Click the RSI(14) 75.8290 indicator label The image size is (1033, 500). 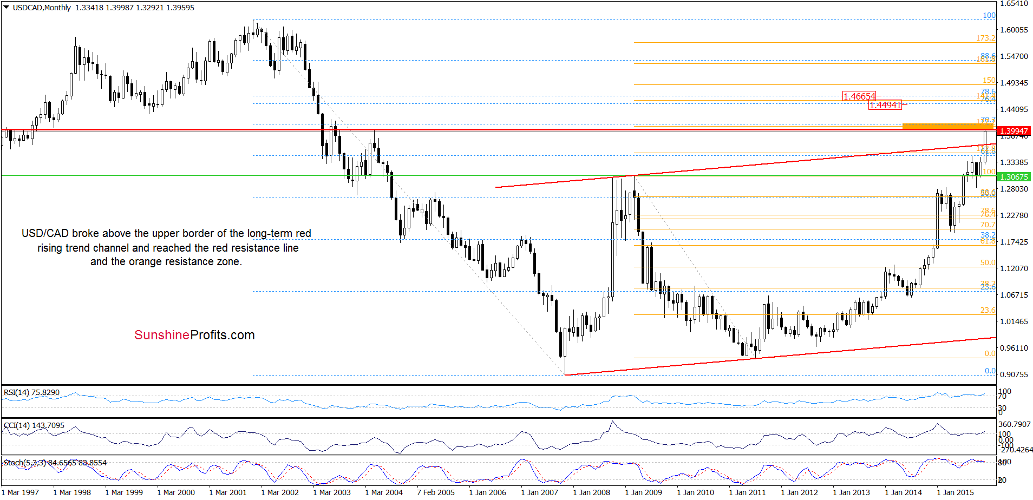pyautogui.click(x=31, y=392)
